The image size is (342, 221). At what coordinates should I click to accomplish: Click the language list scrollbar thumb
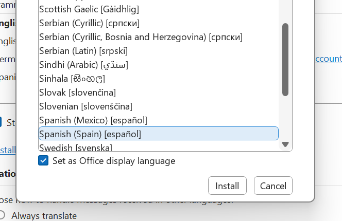285,59
